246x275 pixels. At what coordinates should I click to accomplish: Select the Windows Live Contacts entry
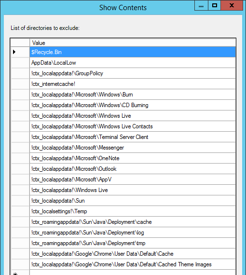coord(133,126)
